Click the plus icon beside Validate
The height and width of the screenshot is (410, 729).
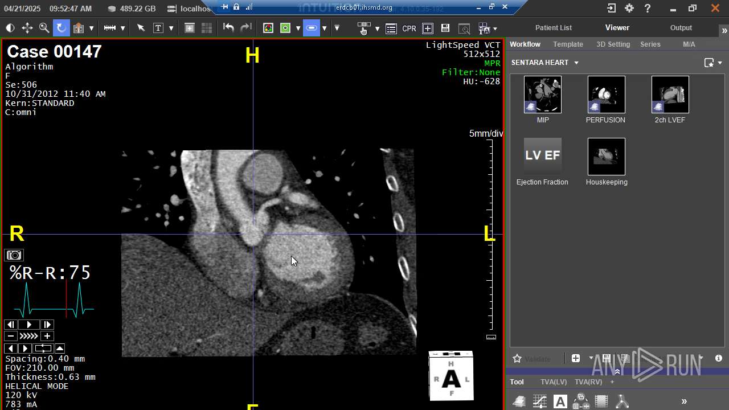click(x=576, y=358)
